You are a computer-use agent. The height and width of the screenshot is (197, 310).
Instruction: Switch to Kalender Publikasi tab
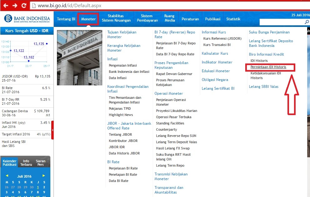(9, 163)
